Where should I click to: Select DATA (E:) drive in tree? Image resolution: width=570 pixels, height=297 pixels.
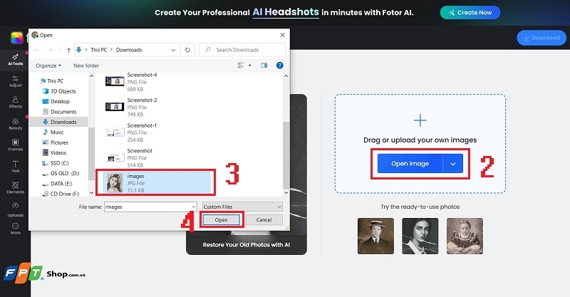(x=61, y=184)
